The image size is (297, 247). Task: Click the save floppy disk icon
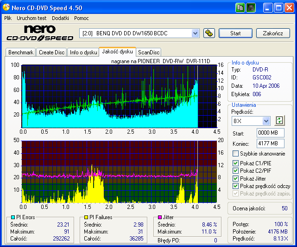coord(251,8)
